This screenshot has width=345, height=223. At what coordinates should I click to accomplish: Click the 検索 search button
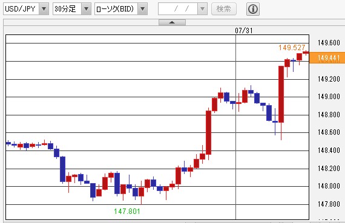pos(224,9)
